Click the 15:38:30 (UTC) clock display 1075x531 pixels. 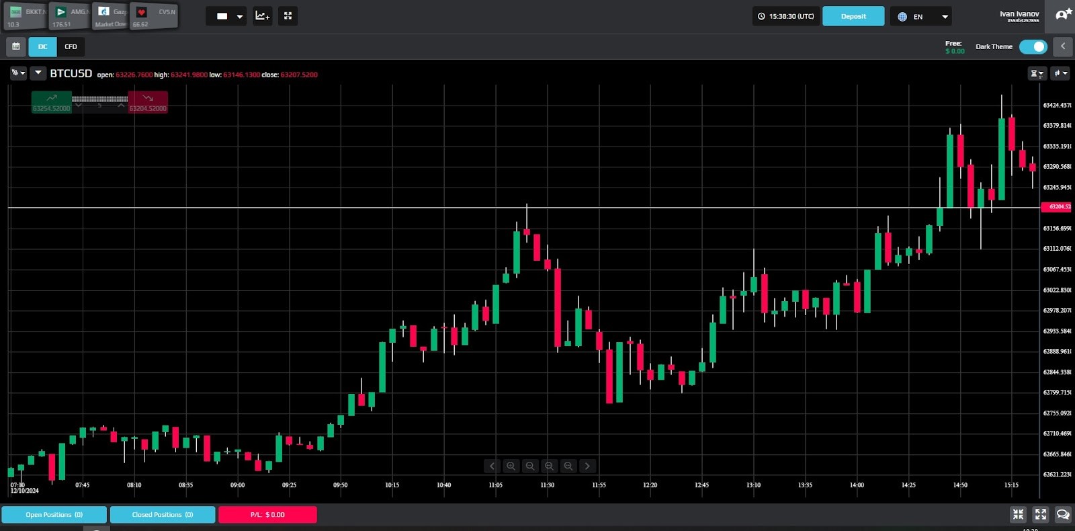coord(785,16)
